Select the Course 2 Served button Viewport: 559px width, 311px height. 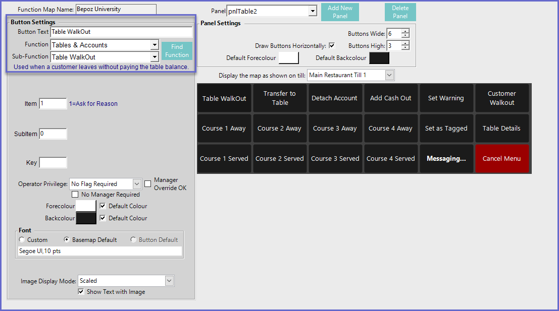tap(280, 159)
